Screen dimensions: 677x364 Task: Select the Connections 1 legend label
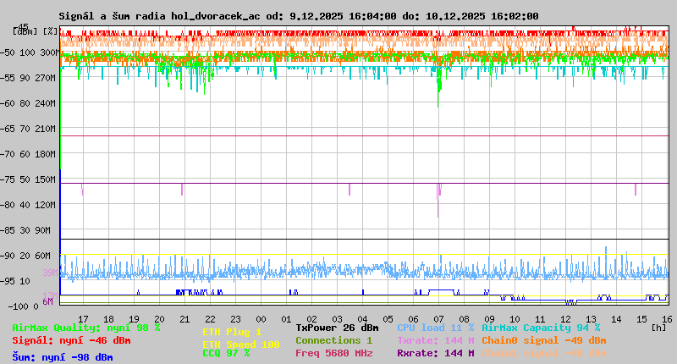point(333,340)
